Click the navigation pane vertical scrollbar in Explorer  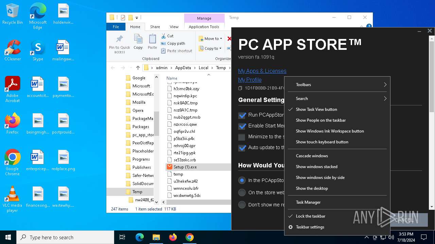pos(157,124)
